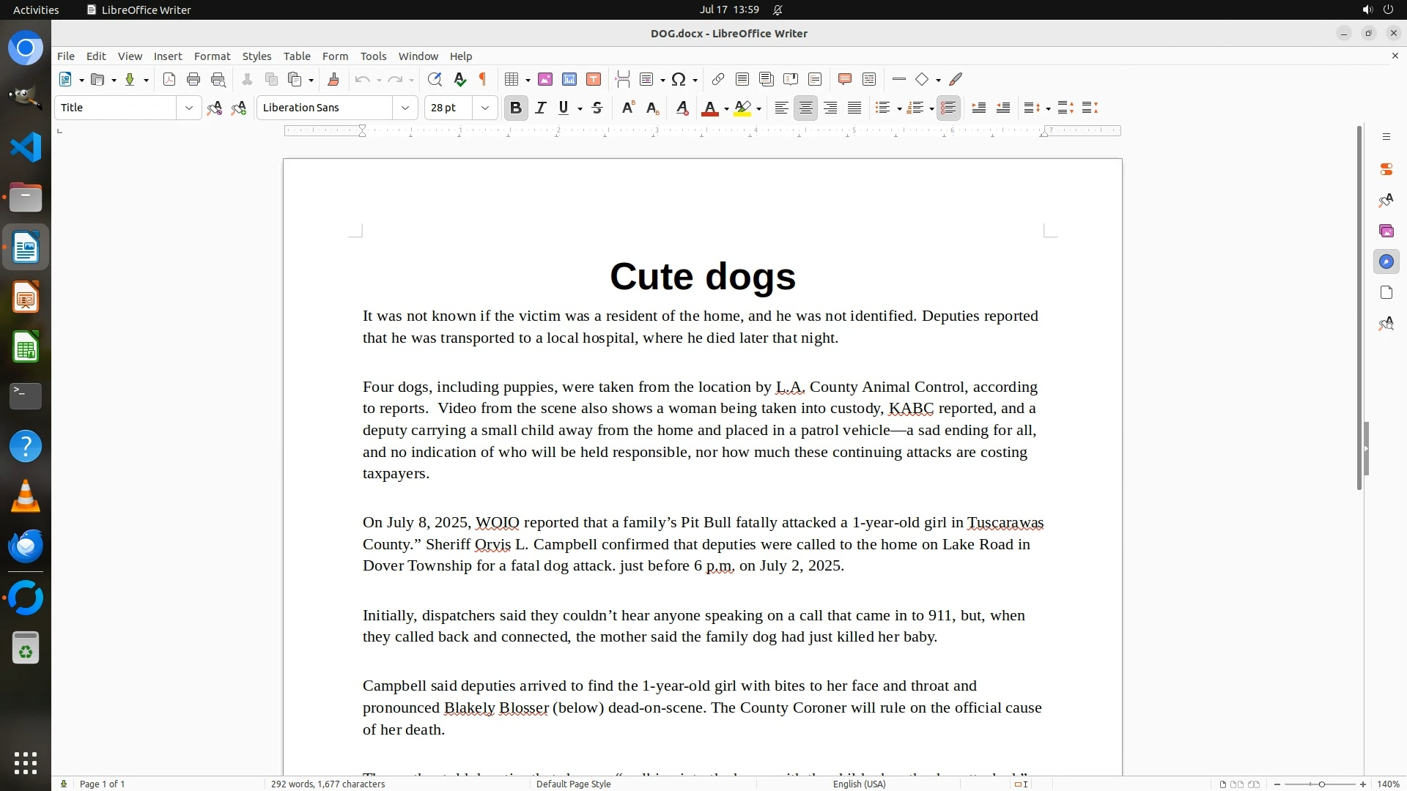Open the sidebar Gallery panel
The height and width of the screenshot is (791, 1407).
pyautogui.click(x=1386, y=231)
